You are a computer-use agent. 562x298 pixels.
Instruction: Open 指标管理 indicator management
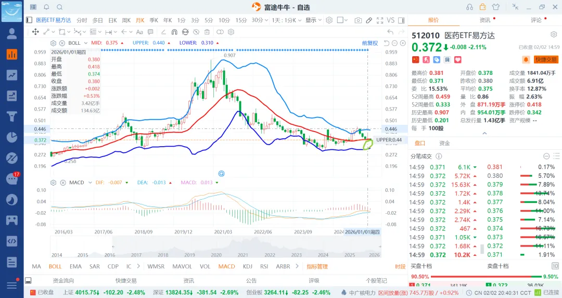(x=317, y=266)
